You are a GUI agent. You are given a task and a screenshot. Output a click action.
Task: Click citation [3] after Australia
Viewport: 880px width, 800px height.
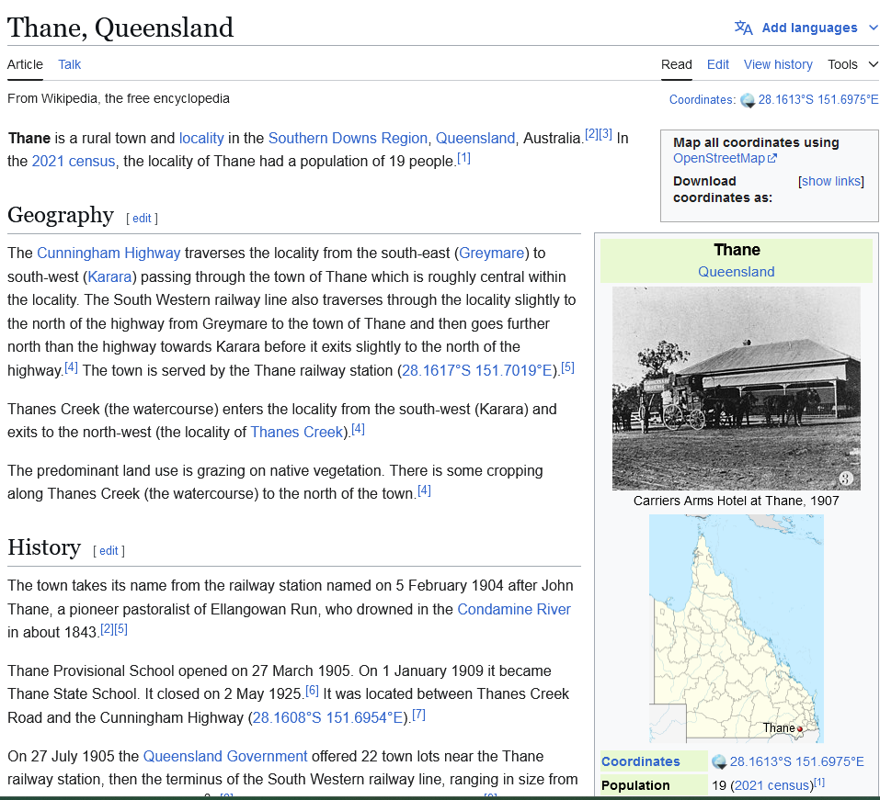(x=605, y=134)
